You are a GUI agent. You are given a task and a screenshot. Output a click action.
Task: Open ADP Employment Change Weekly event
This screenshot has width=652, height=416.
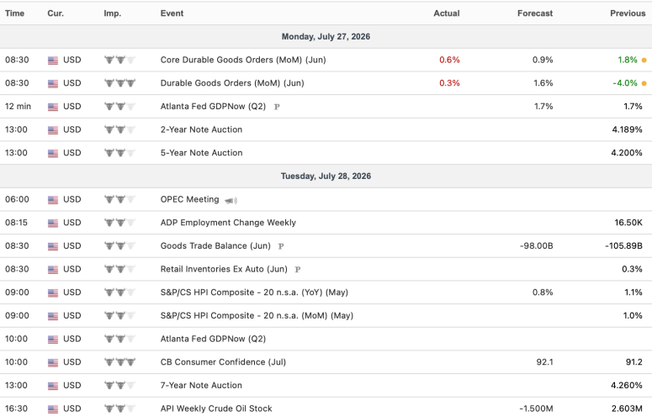coord(228,223)
